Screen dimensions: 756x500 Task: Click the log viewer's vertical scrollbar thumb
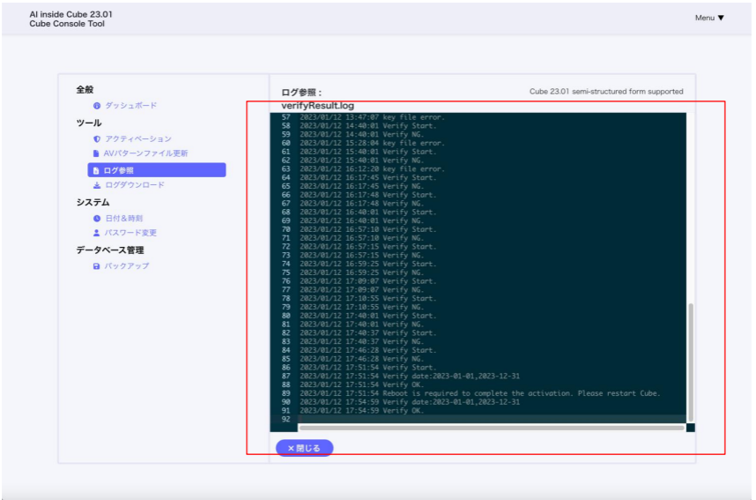pos(691,362)
